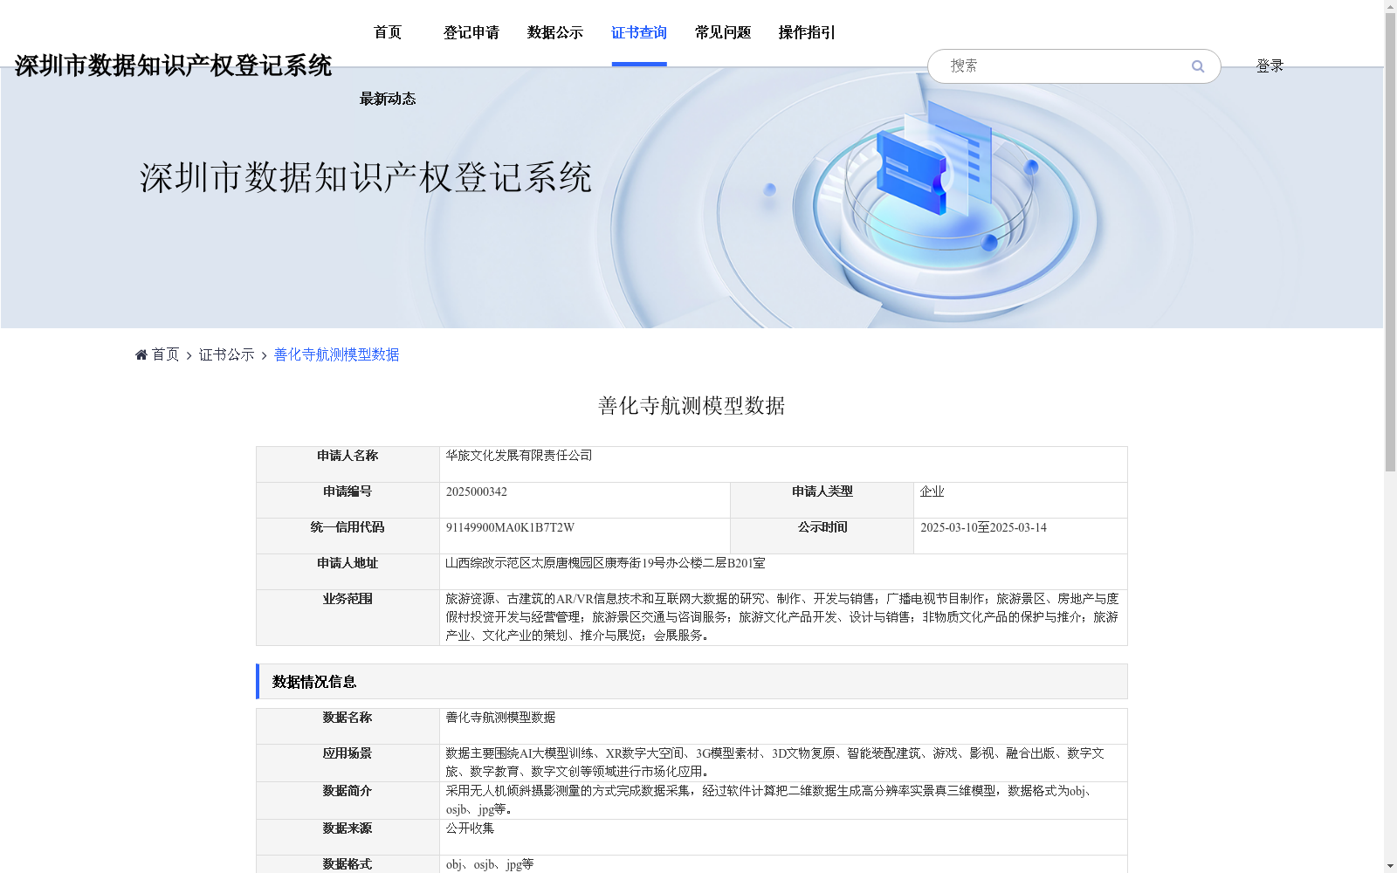Screen dimensions: 1397x873
Task: Click the 数据情况信息 section header
Action: tap(692, 682)
